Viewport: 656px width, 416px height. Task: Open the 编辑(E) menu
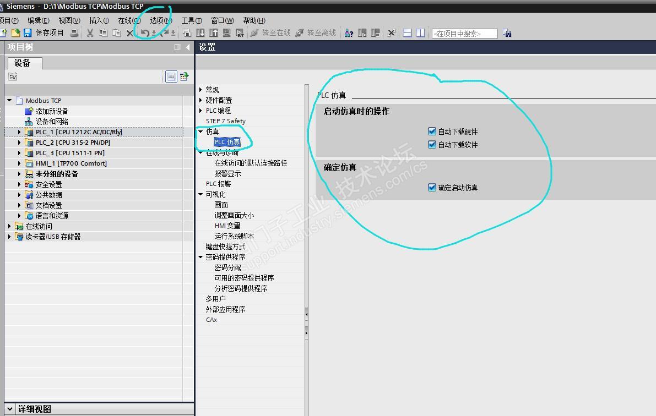pos(39,20)
